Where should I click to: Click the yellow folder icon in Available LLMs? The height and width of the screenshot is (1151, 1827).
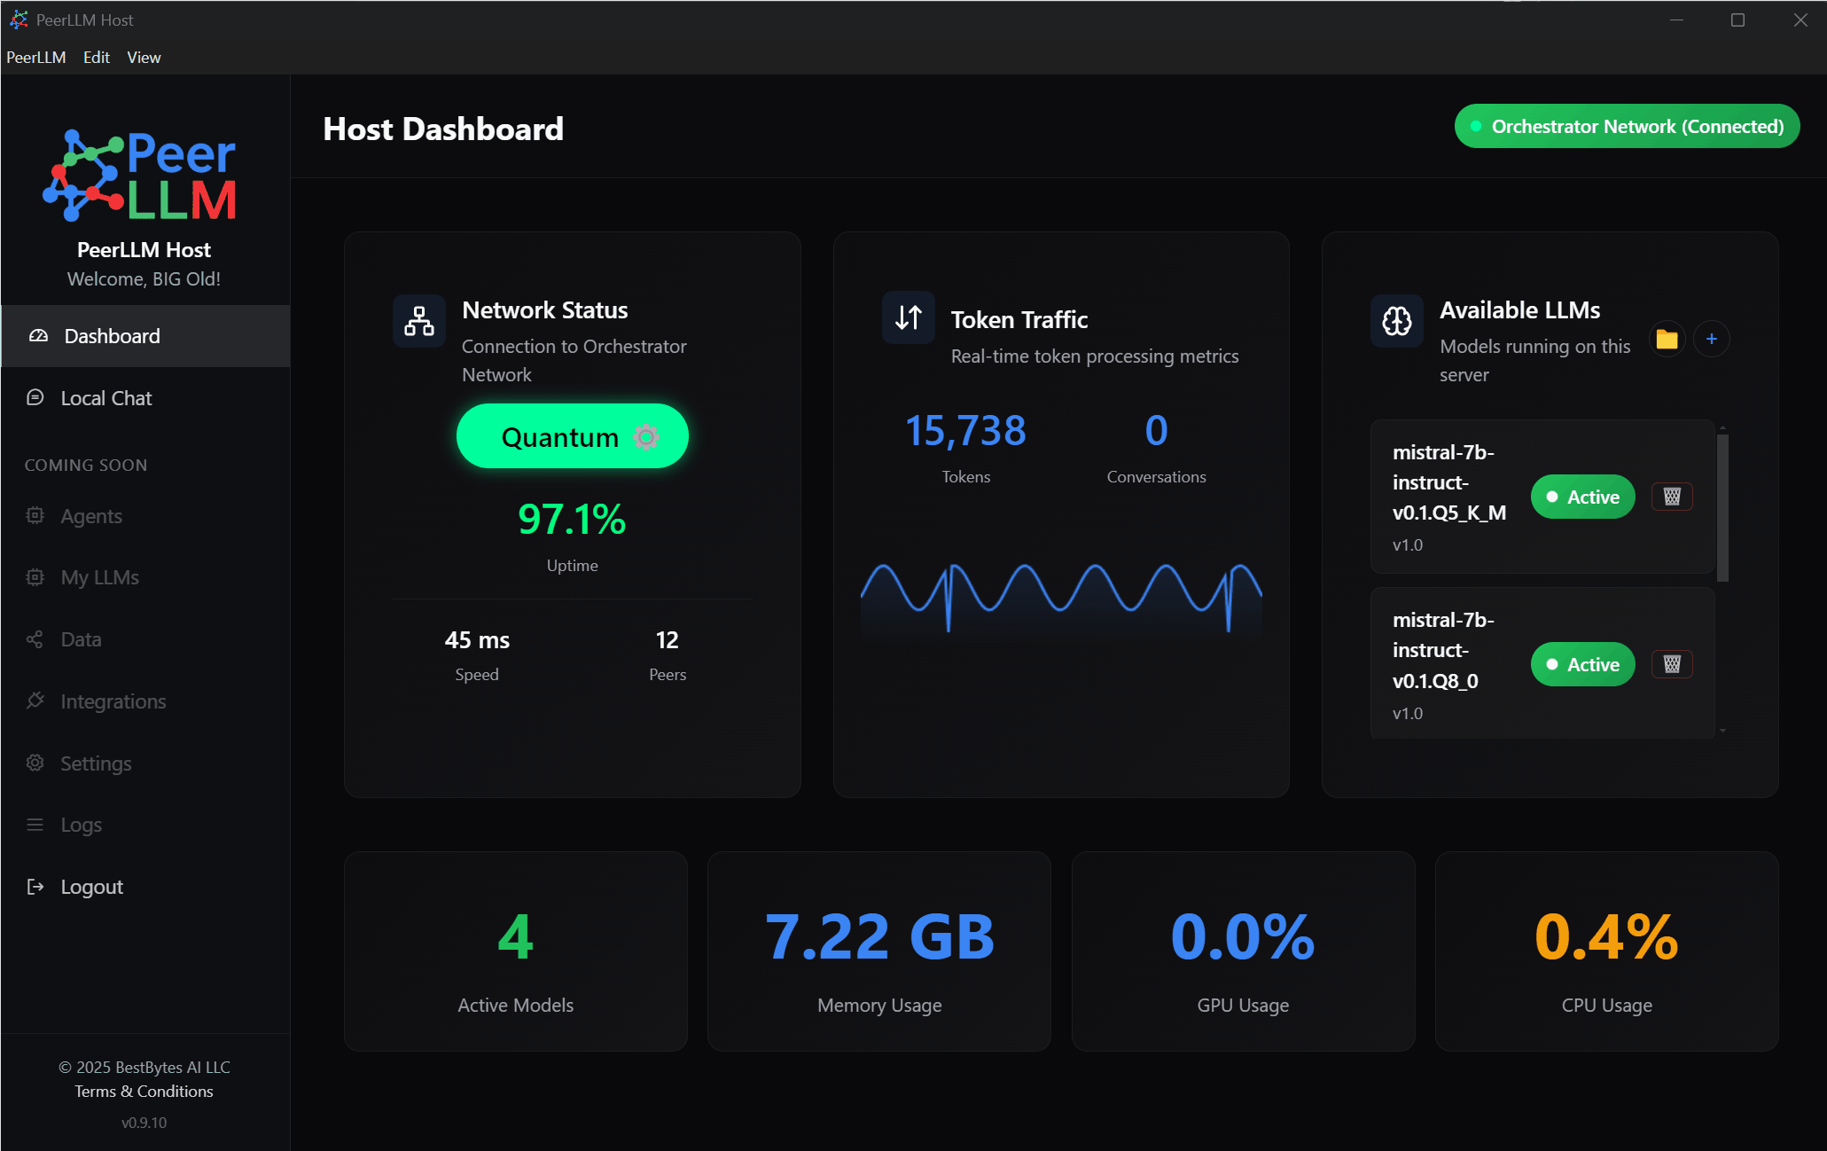pyautogui.click(x=1667, y=339)
